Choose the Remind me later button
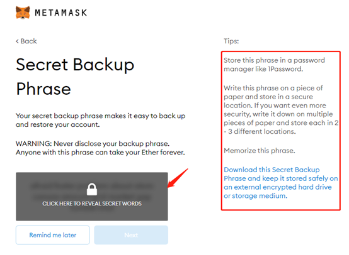 [53, 235]
